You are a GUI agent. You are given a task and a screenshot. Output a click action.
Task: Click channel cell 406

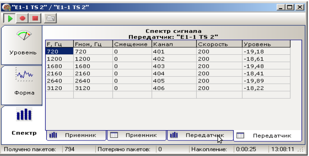(x=174, y=88)
